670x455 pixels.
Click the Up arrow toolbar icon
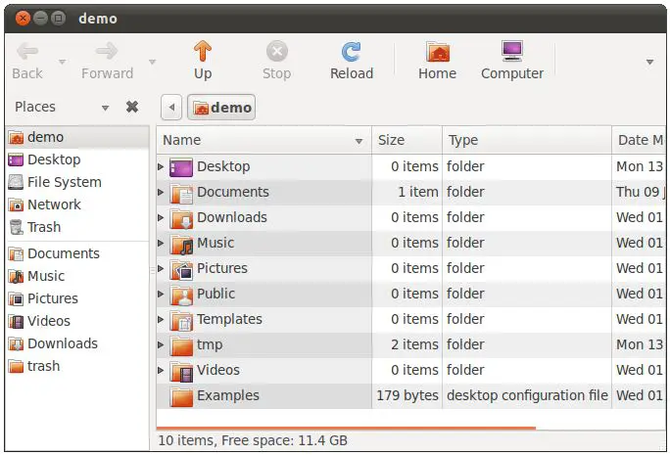[x=203, y=52]
